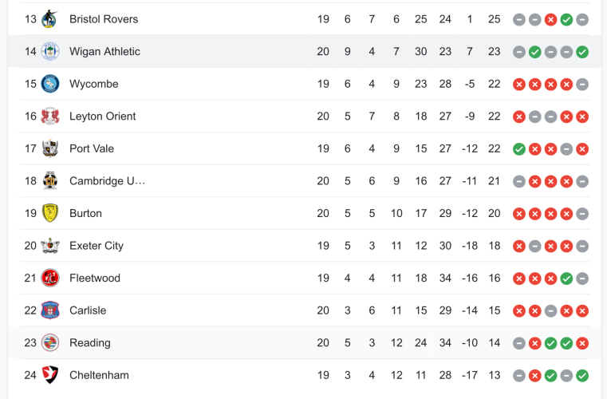The width and height of the screenshot is (607, 399).
Task: Open the Wigan Athletic team name link
Action: (104, 52)
